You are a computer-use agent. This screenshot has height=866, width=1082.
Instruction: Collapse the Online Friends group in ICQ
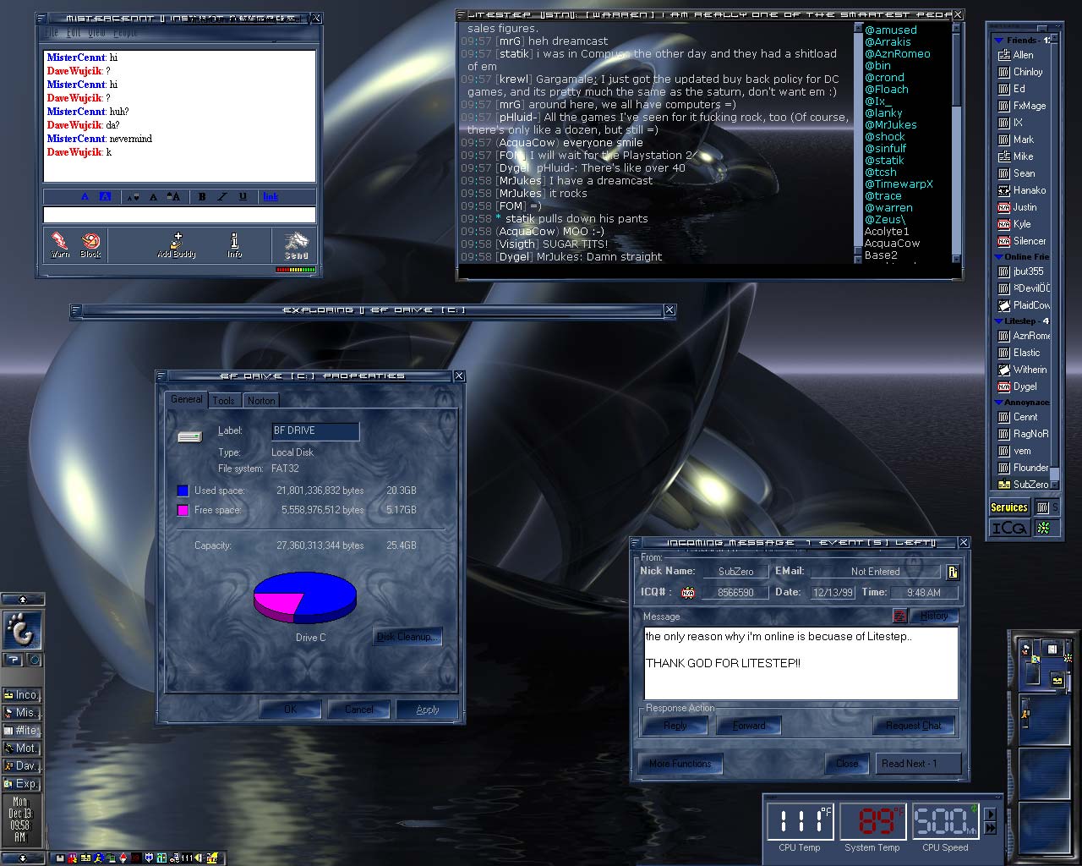click(998, 257)
